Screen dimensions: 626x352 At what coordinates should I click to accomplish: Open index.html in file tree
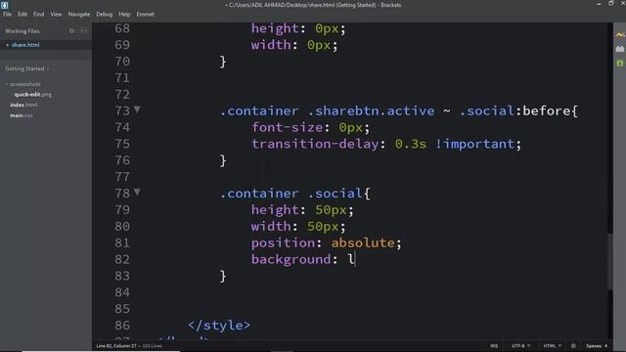[23, 105]
